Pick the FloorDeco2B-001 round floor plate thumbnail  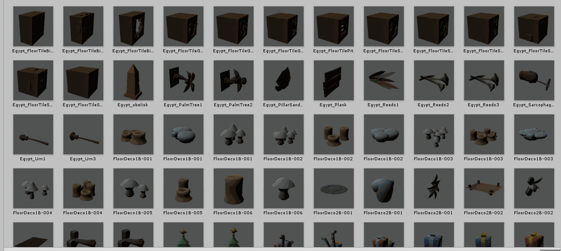(x=333, y=188)
